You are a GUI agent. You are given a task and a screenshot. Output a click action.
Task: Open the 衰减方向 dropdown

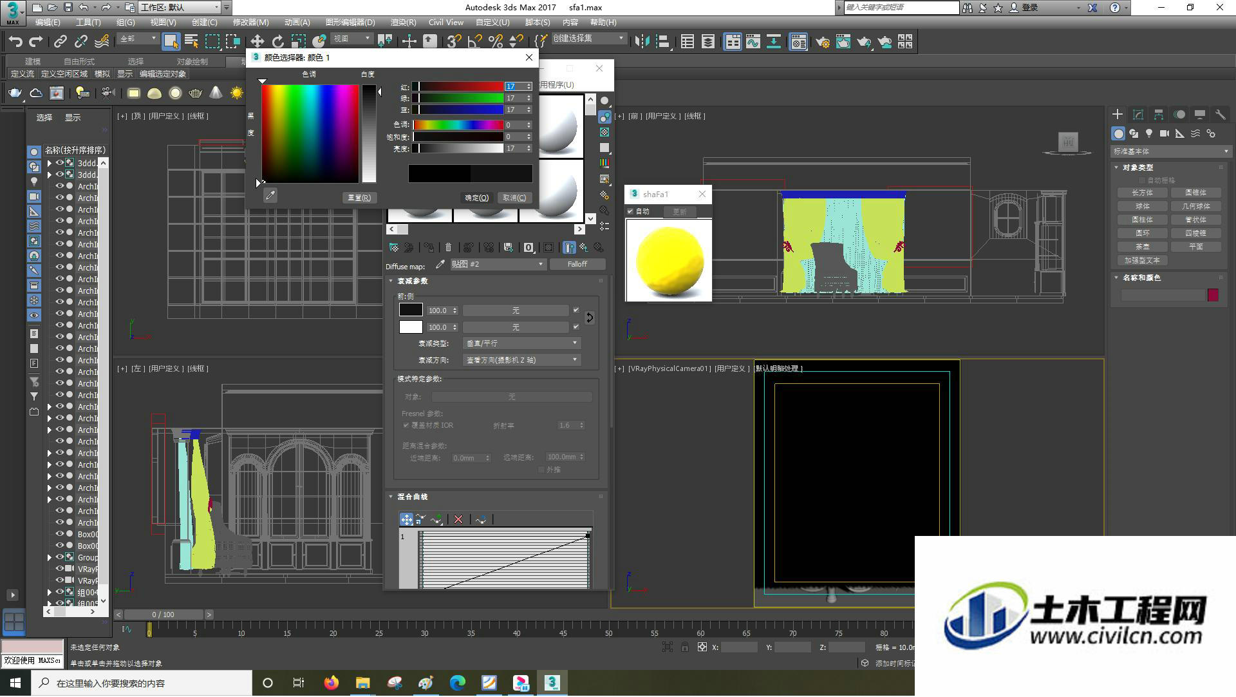(x=522, y=360)
